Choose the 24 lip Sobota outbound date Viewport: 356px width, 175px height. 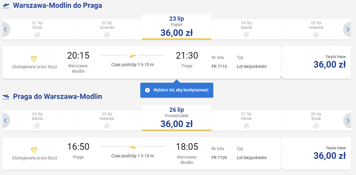(x=246, y=29)
